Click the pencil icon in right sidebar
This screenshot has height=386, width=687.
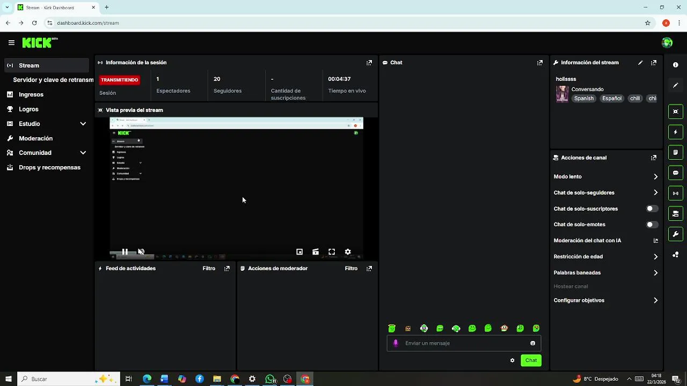676,85
